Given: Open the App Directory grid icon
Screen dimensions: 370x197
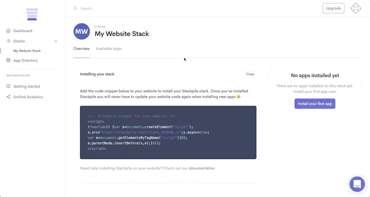Looking at the screenshot, I should point(8,60).
